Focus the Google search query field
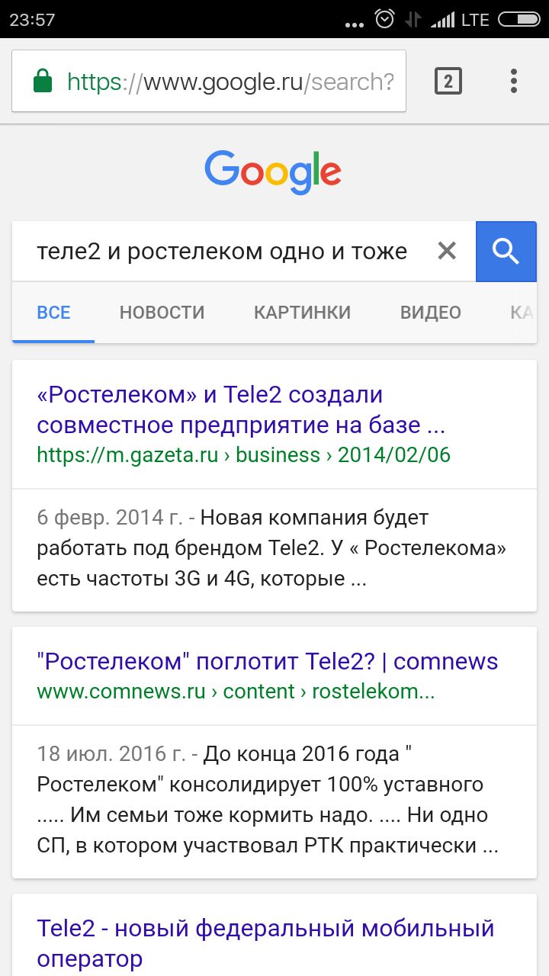The width and height of the screenshot is (549, 976). [221, 251]
